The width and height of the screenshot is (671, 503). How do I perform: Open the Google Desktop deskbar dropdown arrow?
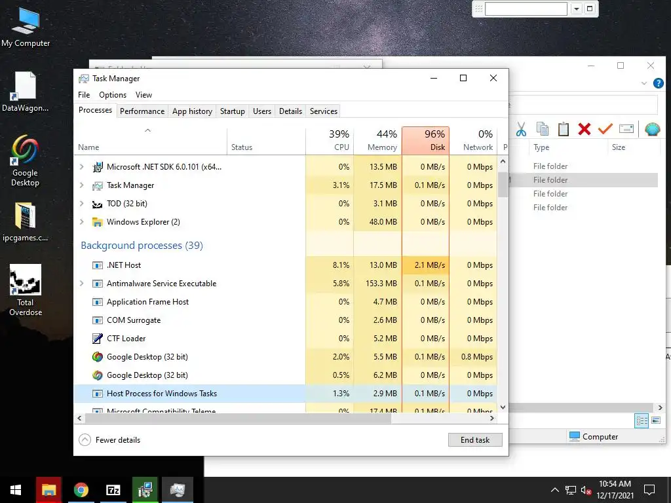(577, 9)
